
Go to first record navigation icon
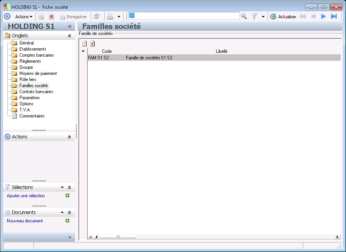(x=303, y=16)
